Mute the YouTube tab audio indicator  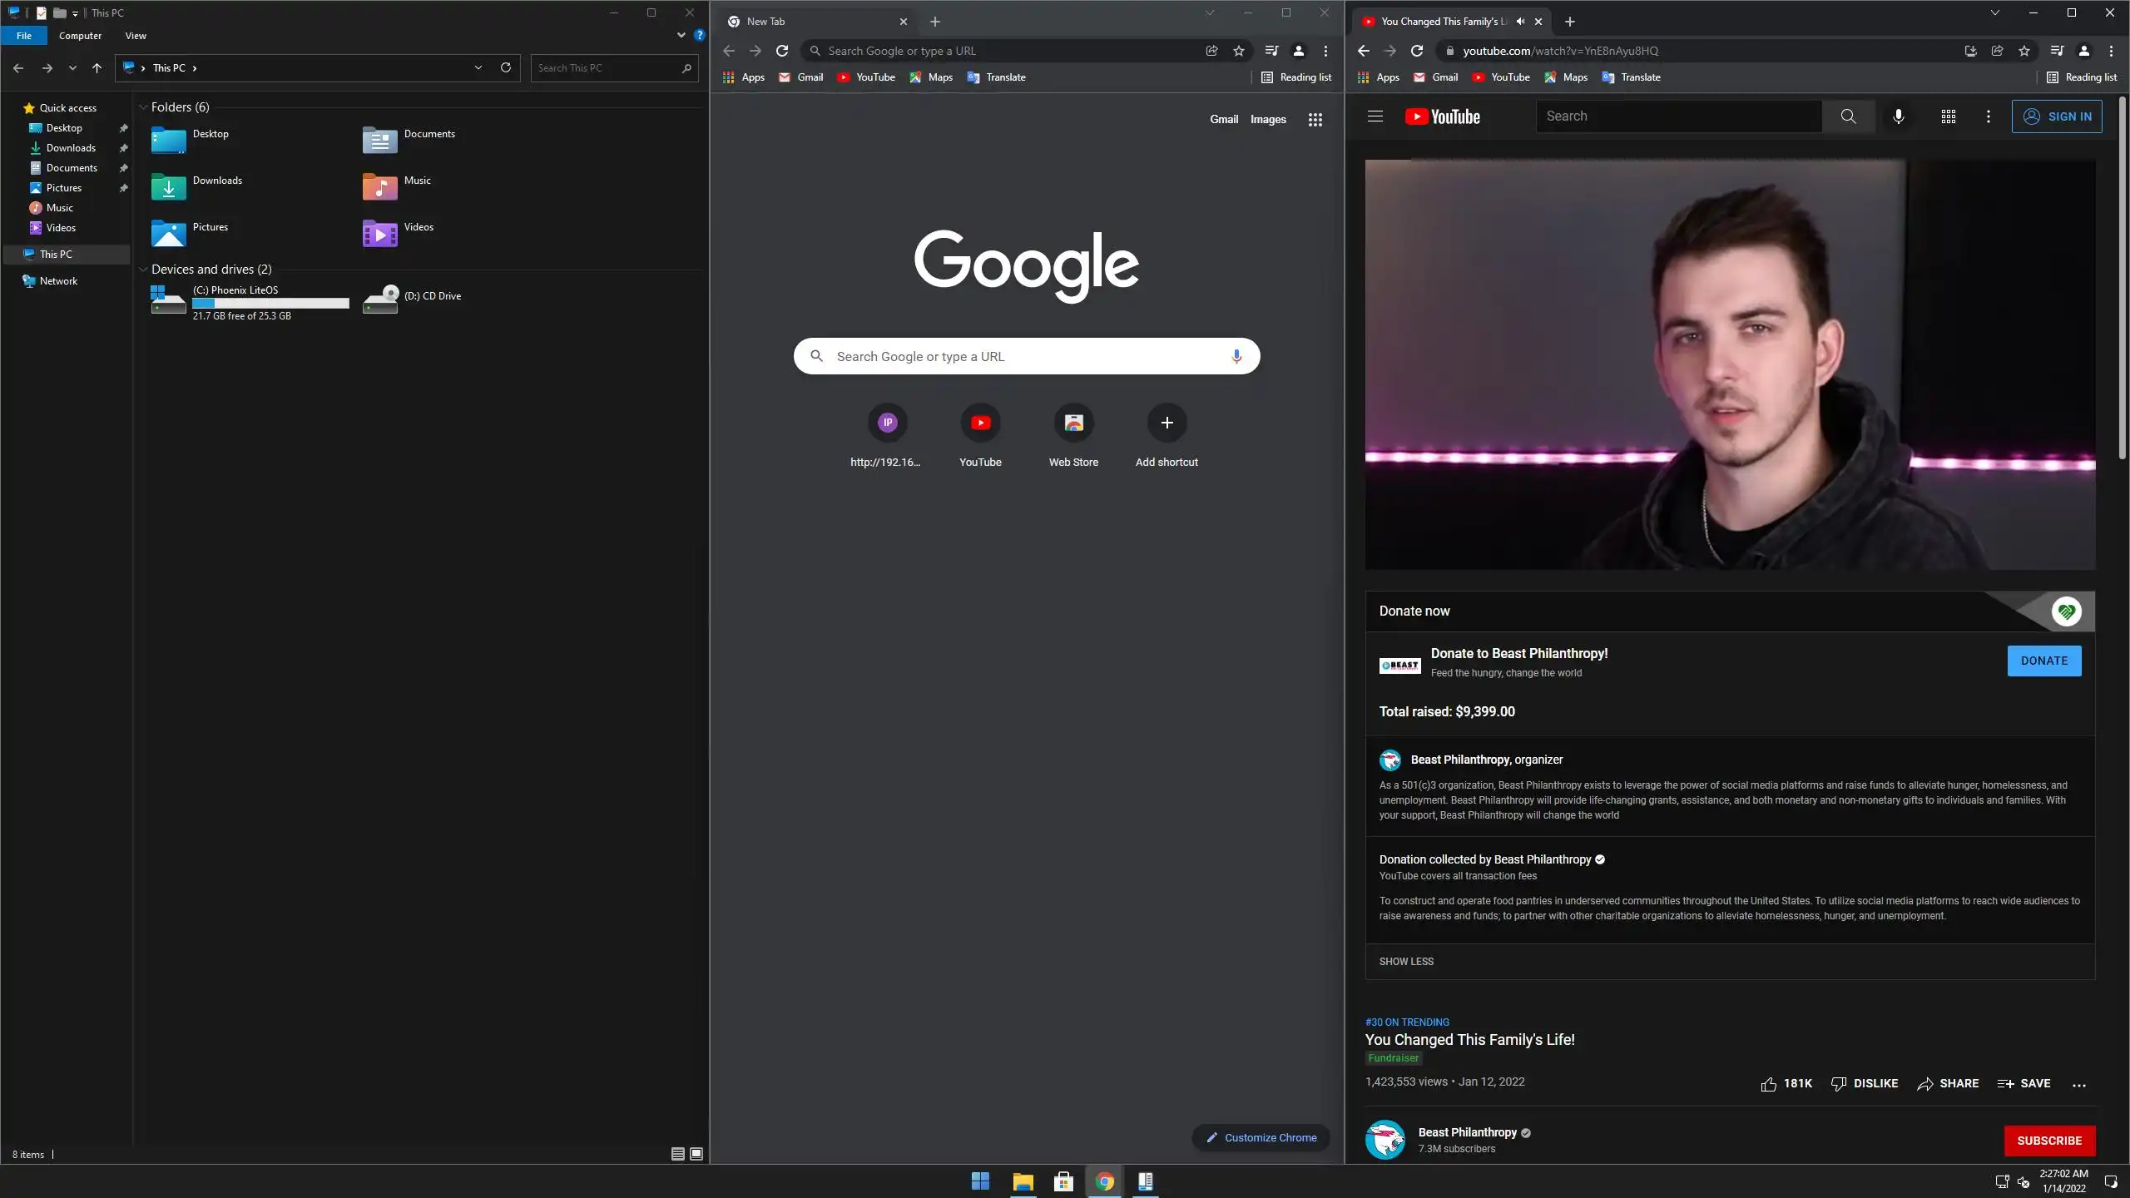(1520, 22)
